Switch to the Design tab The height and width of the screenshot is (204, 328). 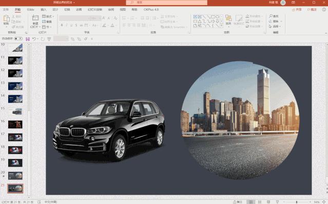coord(55,10)
